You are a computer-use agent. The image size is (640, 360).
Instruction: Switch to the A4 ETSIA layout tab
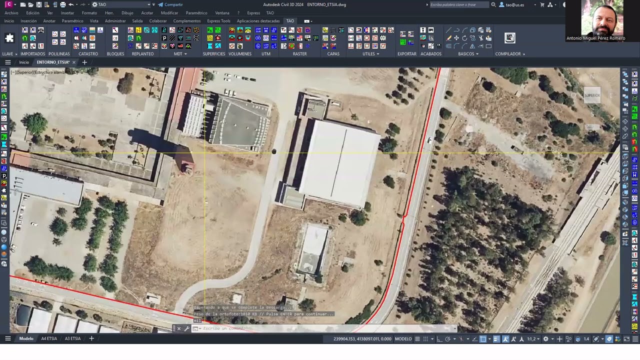tap(49, 338)
